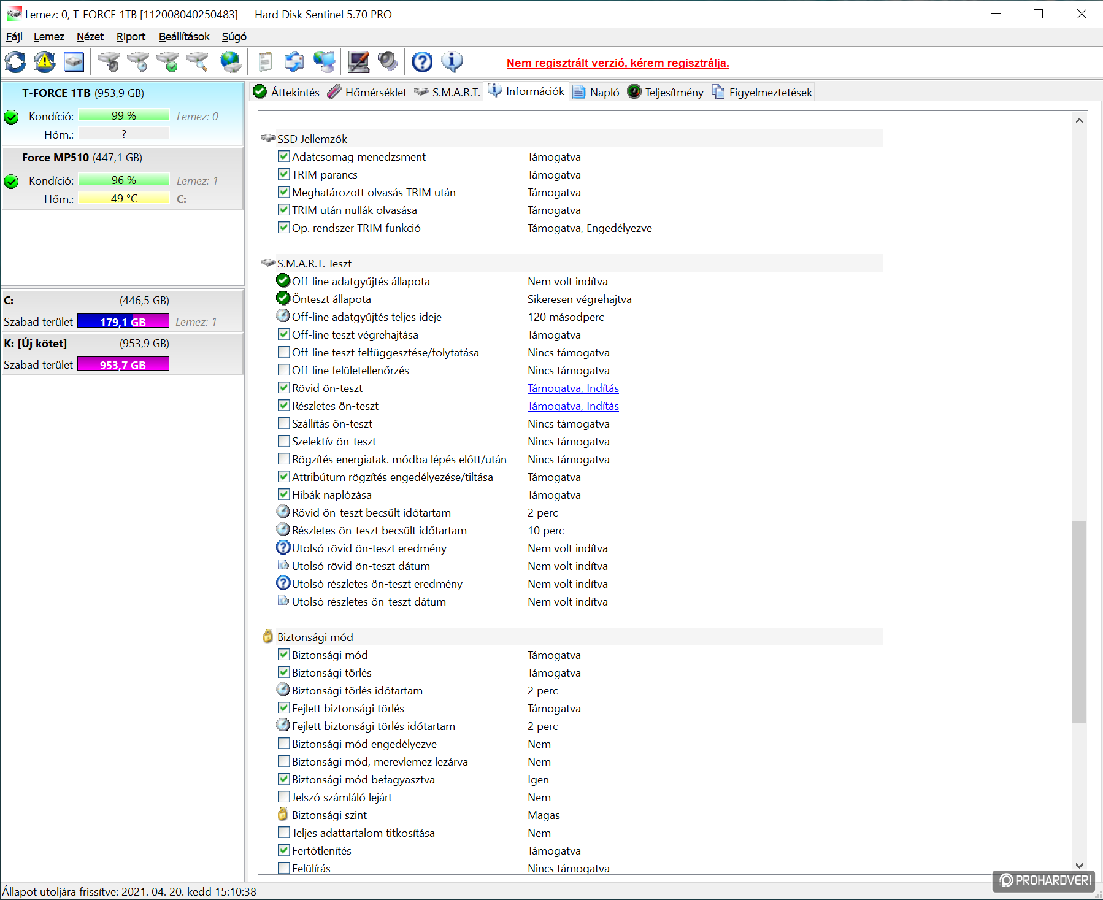
Task: Click the send report by e-mail icon
Action: pos(295,62)
